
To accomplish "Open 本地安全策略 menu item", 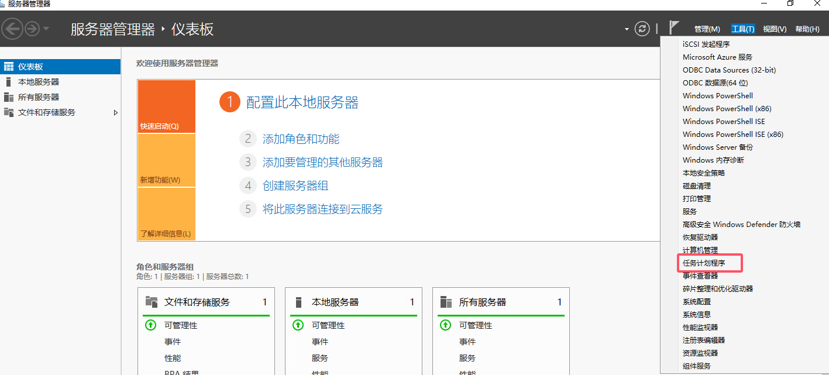I will pos(704,173).
